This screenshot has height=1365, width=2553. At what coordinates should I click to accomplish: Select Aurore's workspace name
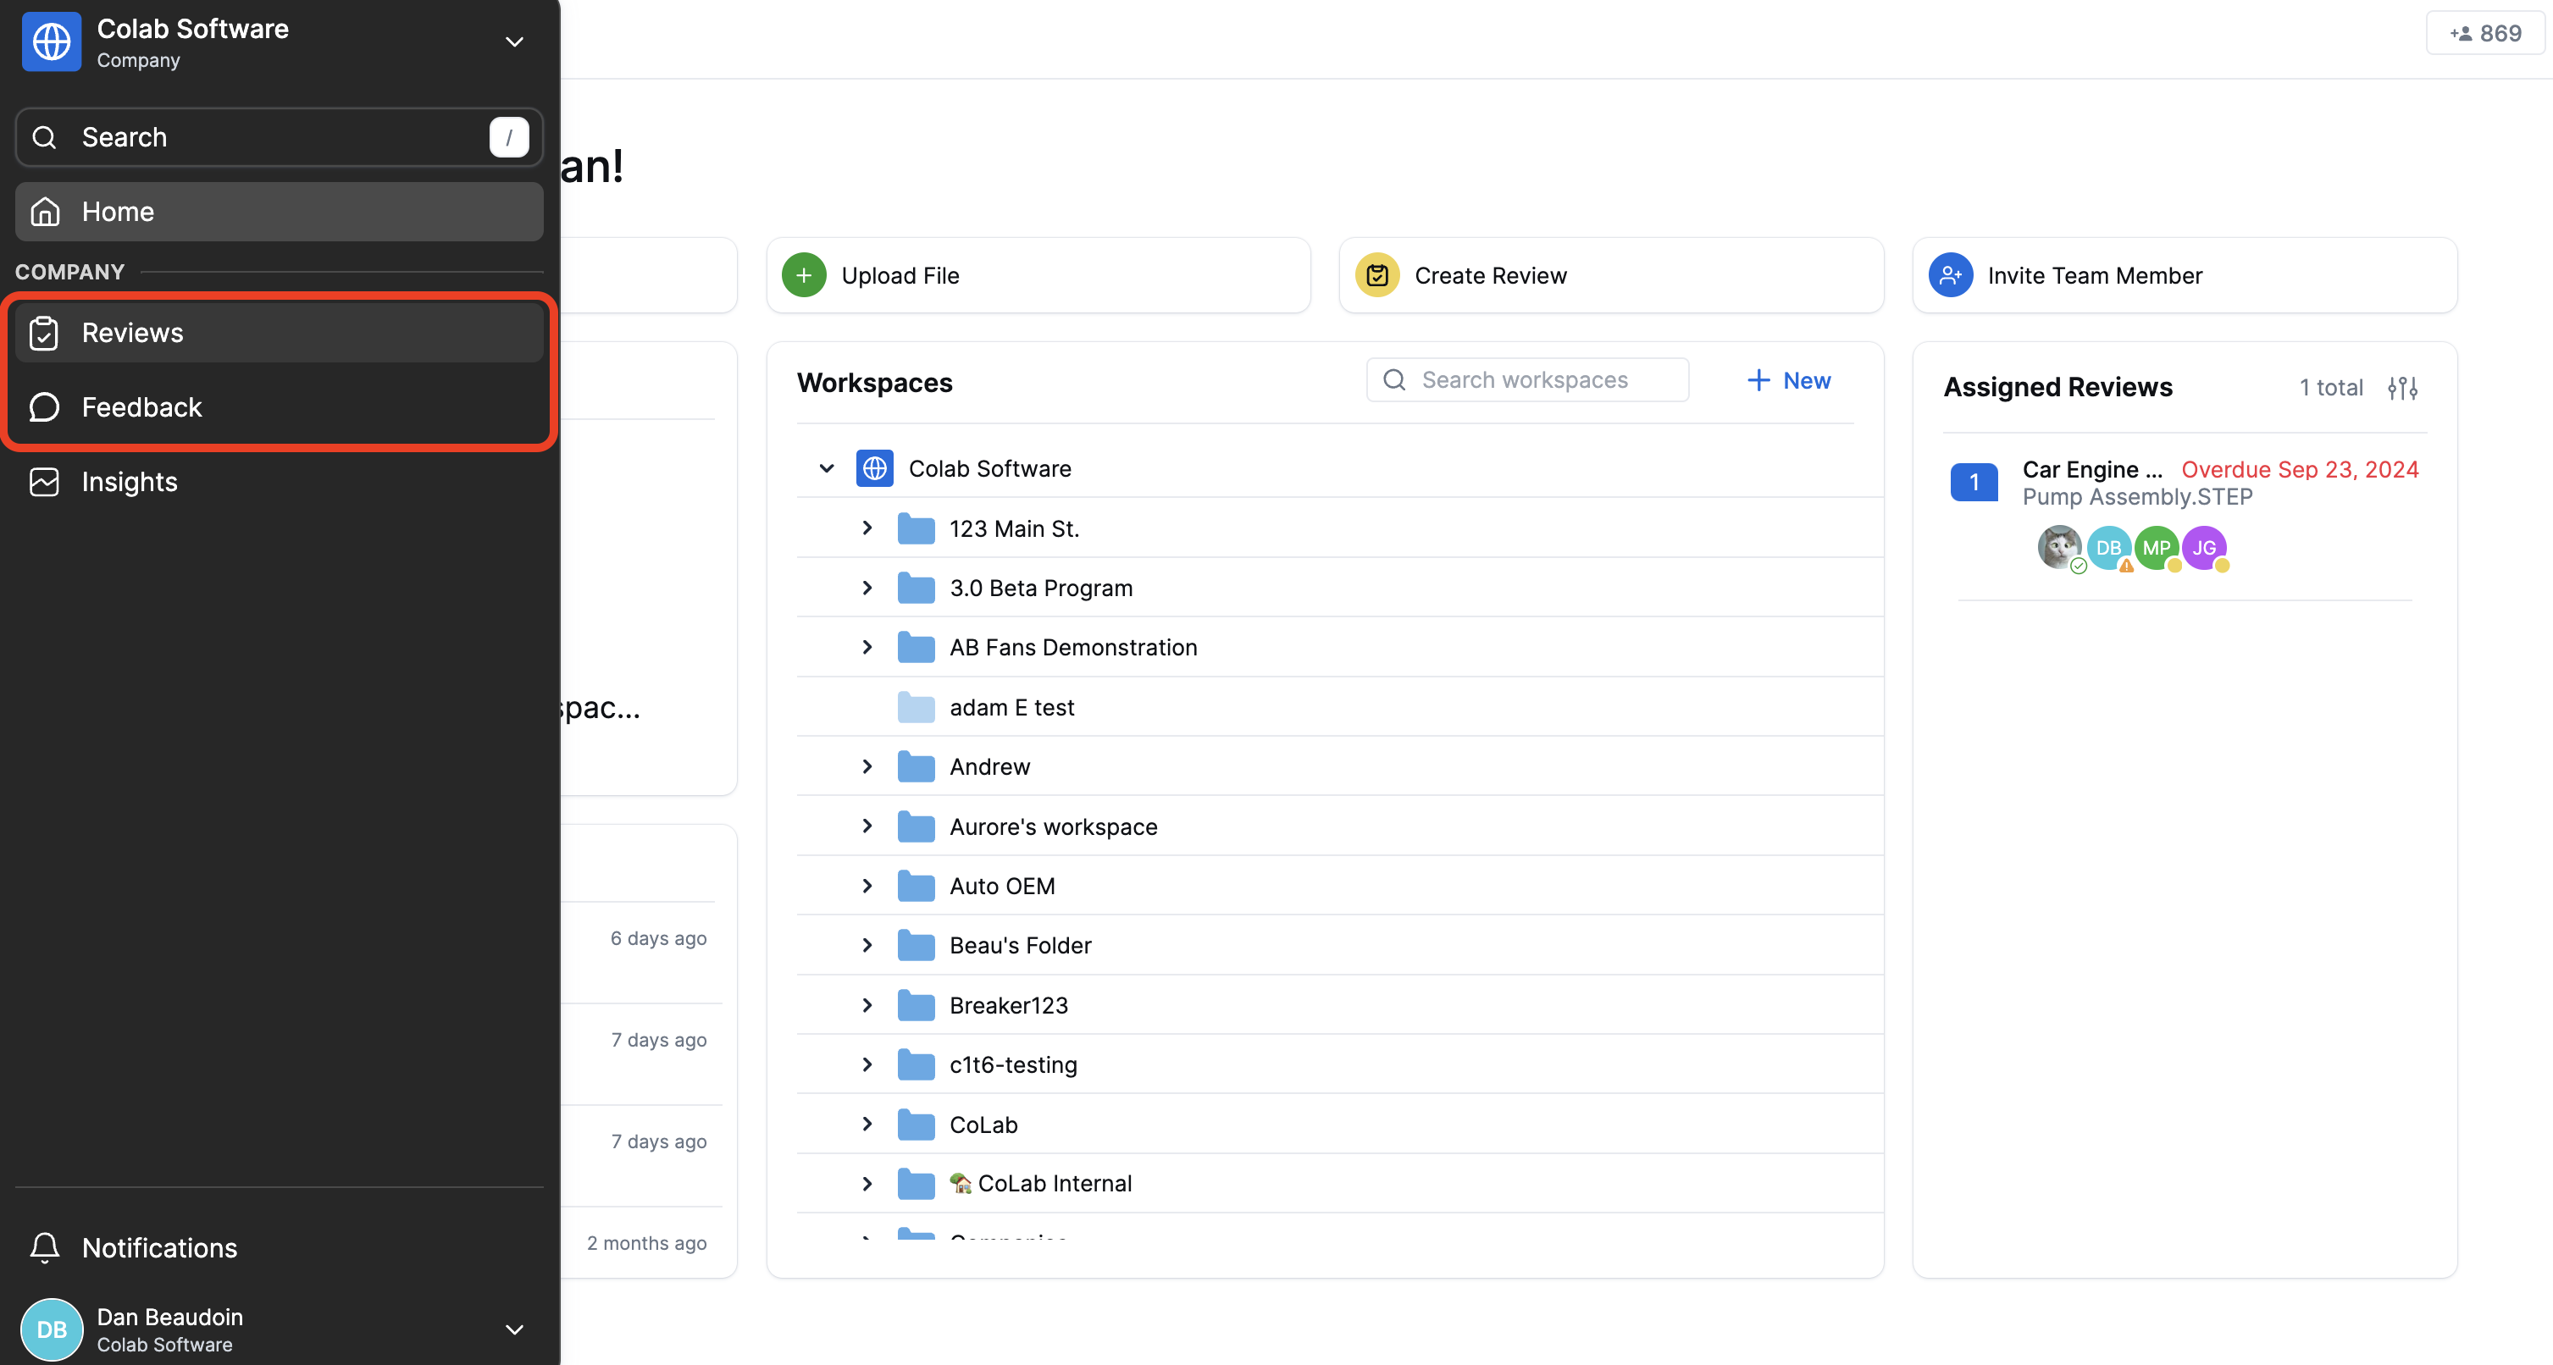click(1054, 827)
